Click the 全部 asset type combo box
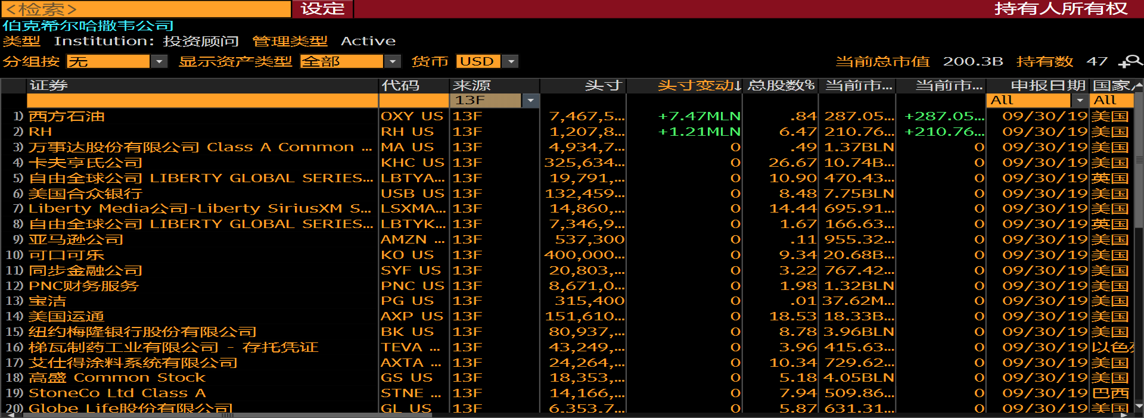This screenshot has height=418, width=1144. [341, 61]
